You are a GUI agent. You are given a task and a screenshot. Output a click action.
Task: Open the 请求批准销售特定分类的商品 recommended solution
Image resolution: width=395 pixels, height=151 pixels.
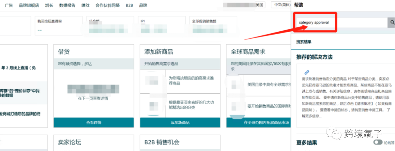tap(346, 96)
